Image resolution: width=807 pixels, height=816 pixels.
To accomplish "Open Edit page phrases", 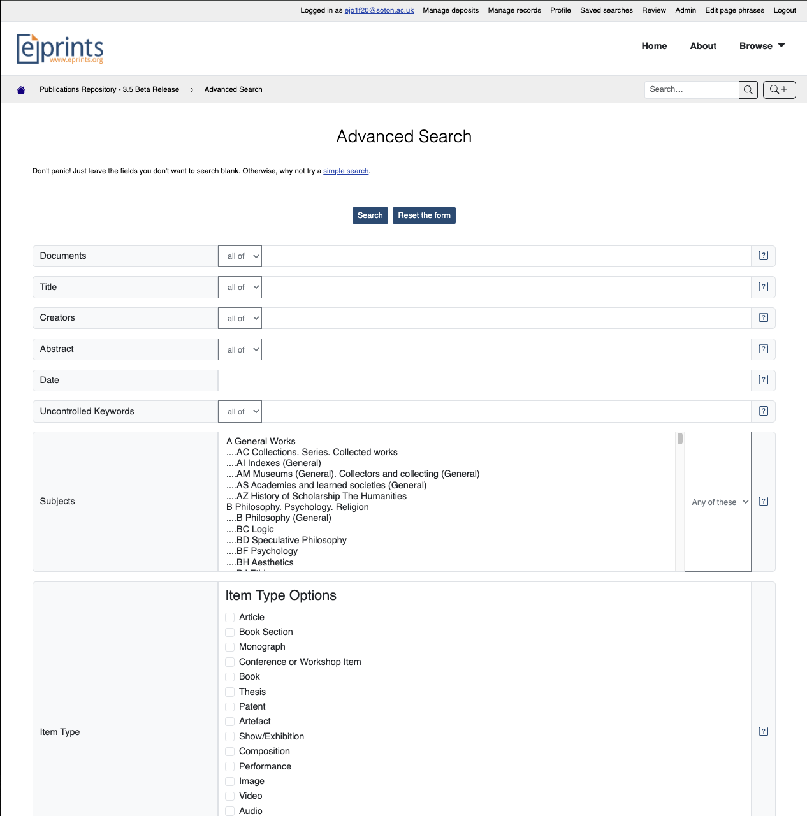I will pos(734,10).
